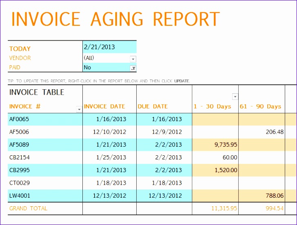Click the 1,520.00 amount for CB2995
Viewport: 297px width, 225px height.
click(x=215, y=170)
